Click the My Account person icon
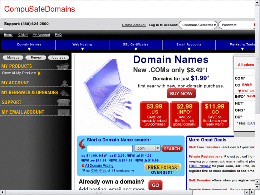 pos(64,83)
